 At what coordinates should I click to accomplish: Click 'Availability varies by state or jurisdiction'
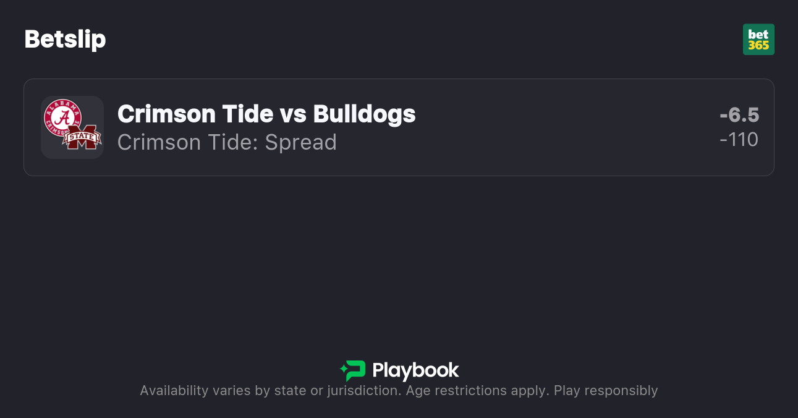point(270,391)
